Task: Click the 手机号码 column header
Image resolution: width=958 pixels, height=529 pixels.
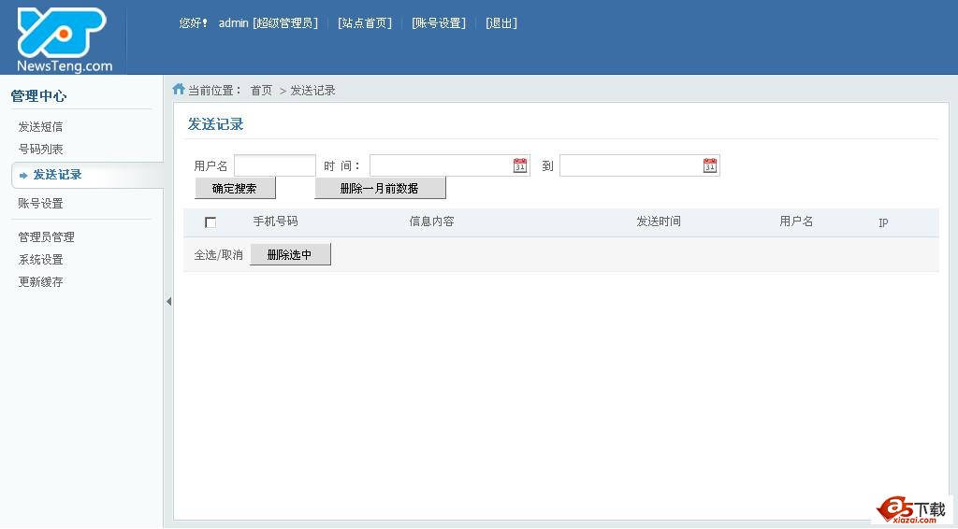Action: 276,222
